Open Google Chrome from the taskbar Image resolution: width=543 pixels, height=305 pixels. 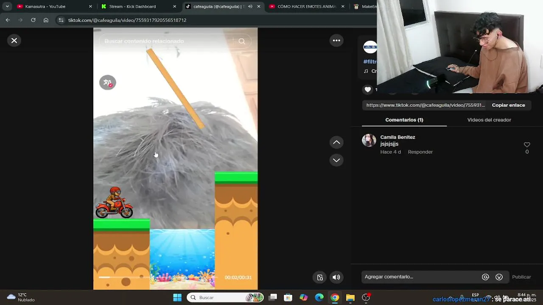335,297
